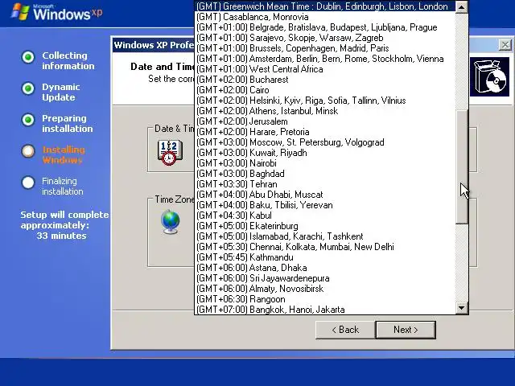
Task: Click the Collecting information step bullet
Action: click(28, 57)
